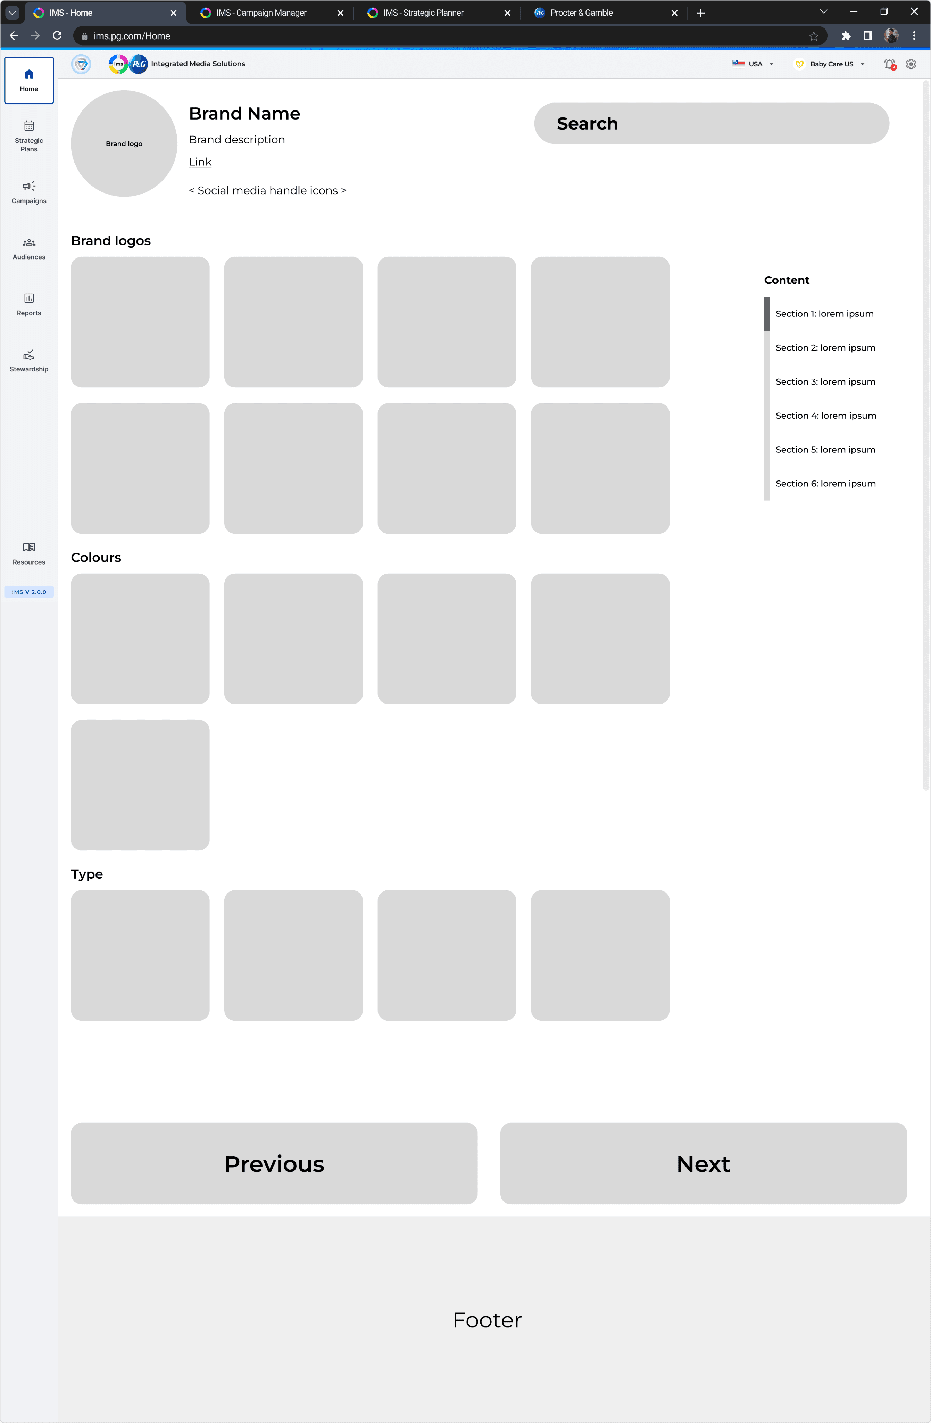
Task: Open Stewardship in sidebar
Action: pos(29,361)
